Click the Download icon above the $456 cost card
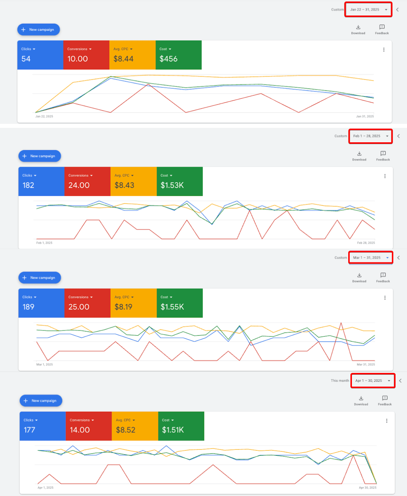407x496 pixels. pyautogui.click(x=358, y=27)
